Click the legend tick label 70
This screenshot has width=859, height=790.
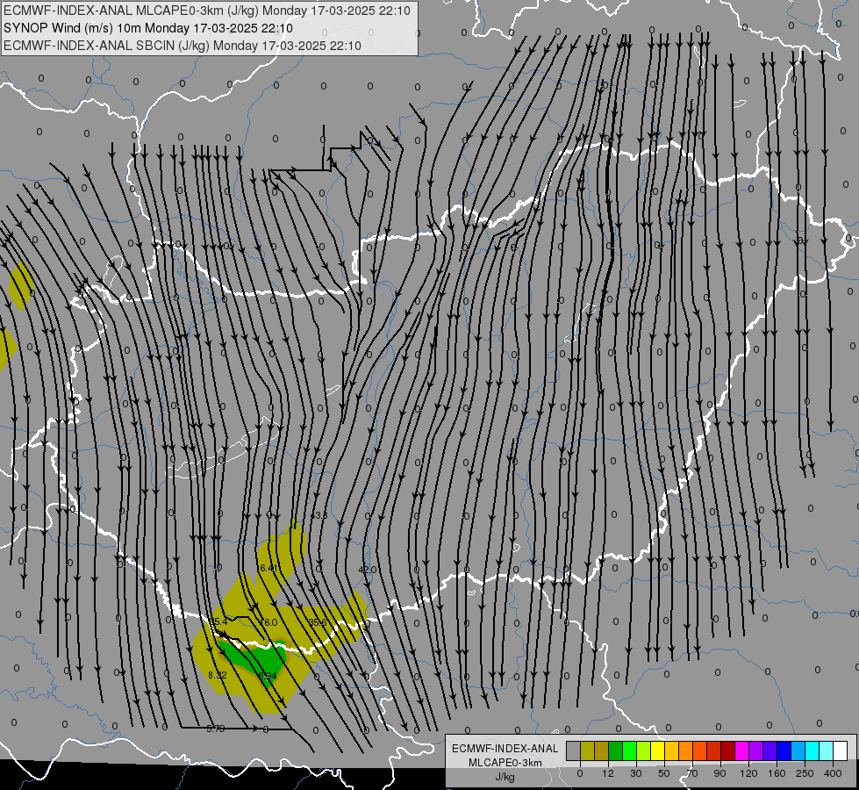click(x=692, y=773)
